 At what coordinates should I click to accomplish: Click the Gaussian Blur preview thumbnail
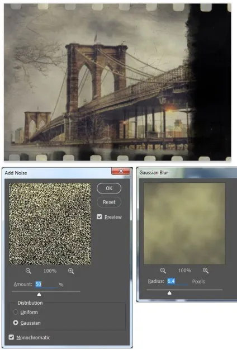point(184,224)
